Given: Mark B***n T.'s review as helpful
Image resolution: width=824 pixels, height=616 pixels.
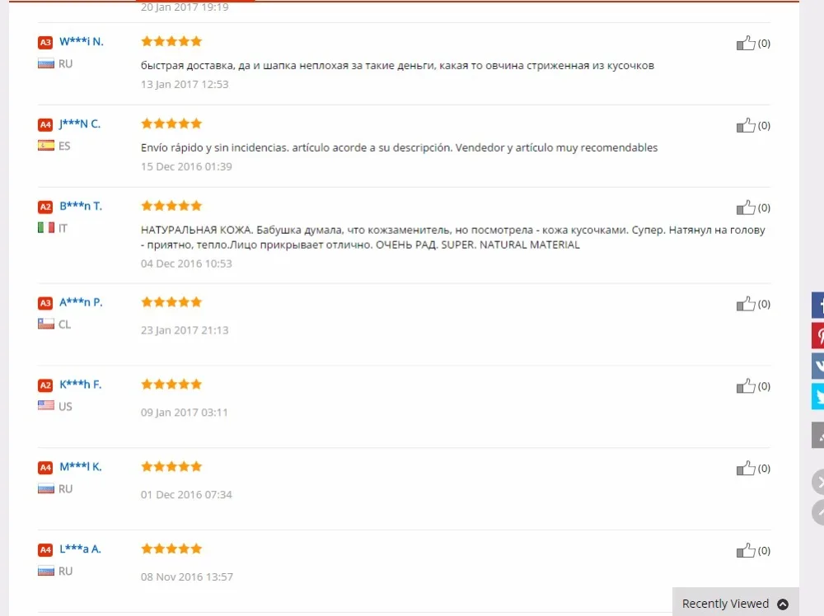Looking at the screenshot, I should coord(745,208).
